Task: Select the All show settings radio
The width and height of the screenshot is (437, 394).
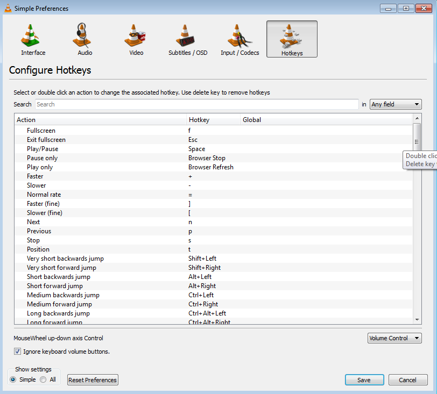Action: coord(43,379)
